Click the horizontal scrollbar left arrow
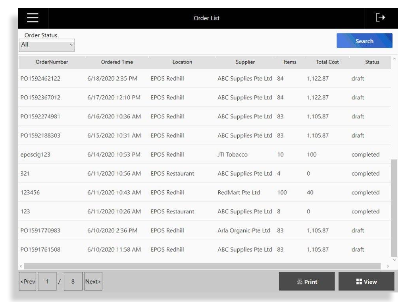408x302 pixels. pyautogui.click(x=21, y=266)
